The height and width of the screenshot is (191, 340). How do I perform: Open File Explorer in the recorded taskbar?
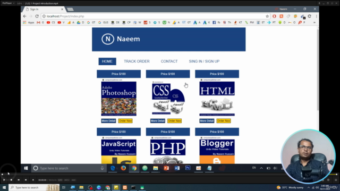[156, 168]
